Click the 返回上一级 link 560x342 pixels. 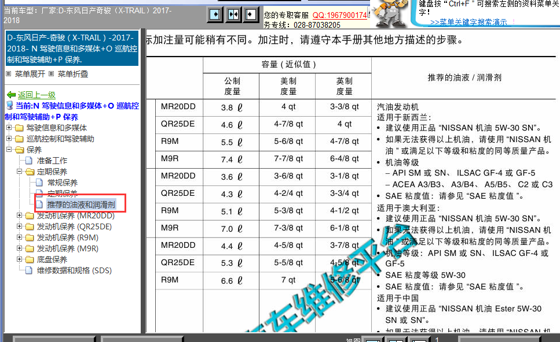click(36, 95)
